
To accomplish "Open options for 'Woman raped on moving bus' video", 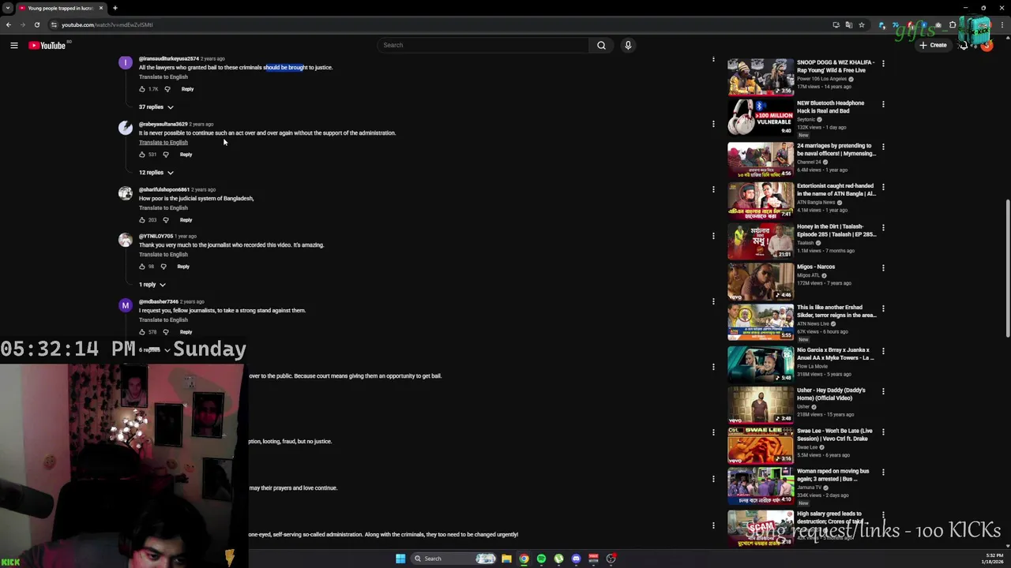I will click(x=883, y=472).
